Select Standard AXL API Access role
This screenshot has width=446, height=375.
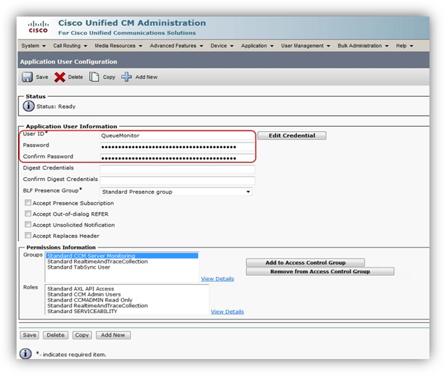80,288
